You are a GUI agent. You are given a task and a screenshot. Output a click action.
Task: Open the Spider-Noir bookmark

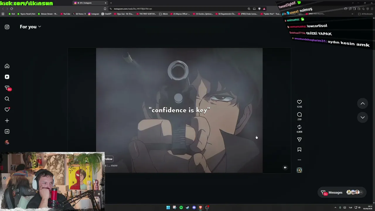270,14
